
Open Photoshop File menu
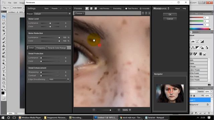(10, 3)
